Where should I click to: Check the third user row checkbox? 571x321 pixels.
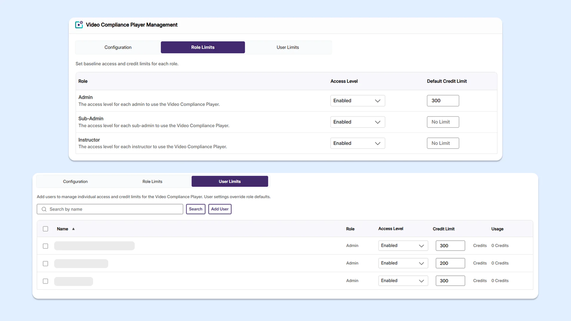[46, 281]
